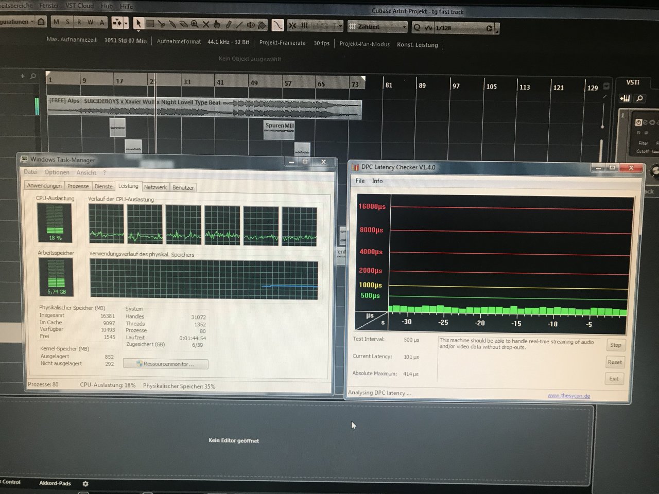This screenshot has width=659, height=494.
Task: Click the VST instrument rotary knob
Action: coord(655,170)
